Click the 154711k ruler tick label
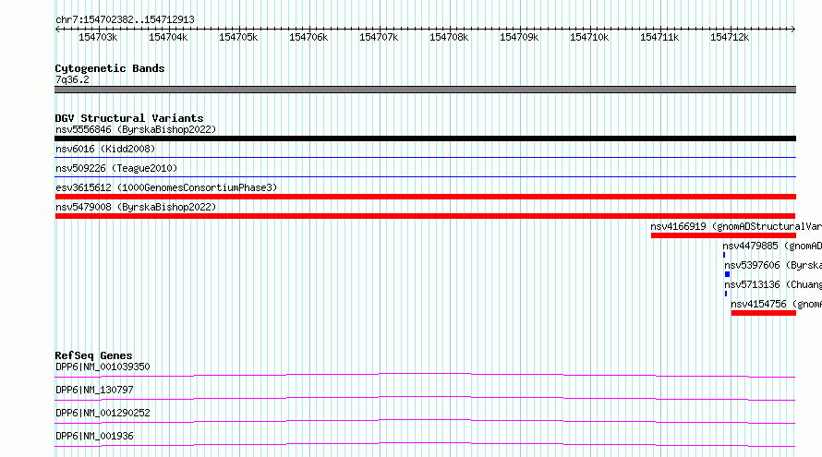Image resolution: width=822 pixels, height=457 pixels. (x=659, y=37)
